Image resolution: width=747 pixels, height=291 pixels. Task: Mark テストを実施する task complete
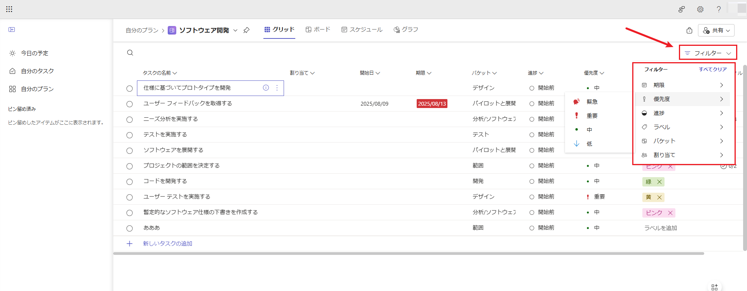130,135
